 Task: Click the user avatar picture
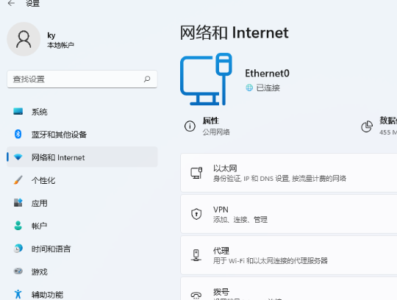pyautogui.click(x=24, y=39)
